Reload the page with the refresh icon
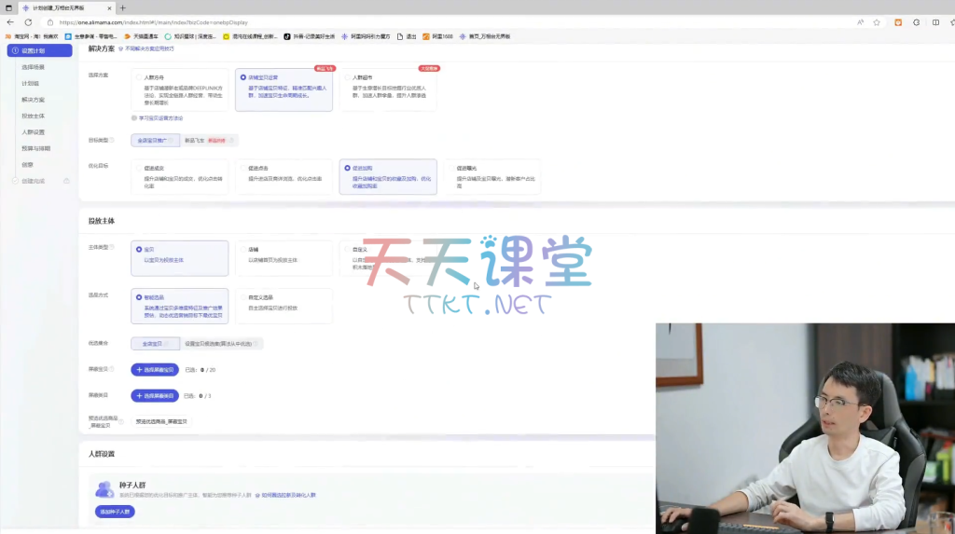 (x=29, y=22)
